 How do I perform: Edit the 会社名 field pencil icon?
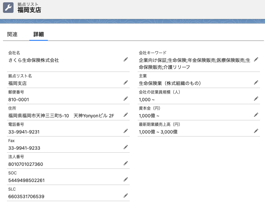[126, 59]
